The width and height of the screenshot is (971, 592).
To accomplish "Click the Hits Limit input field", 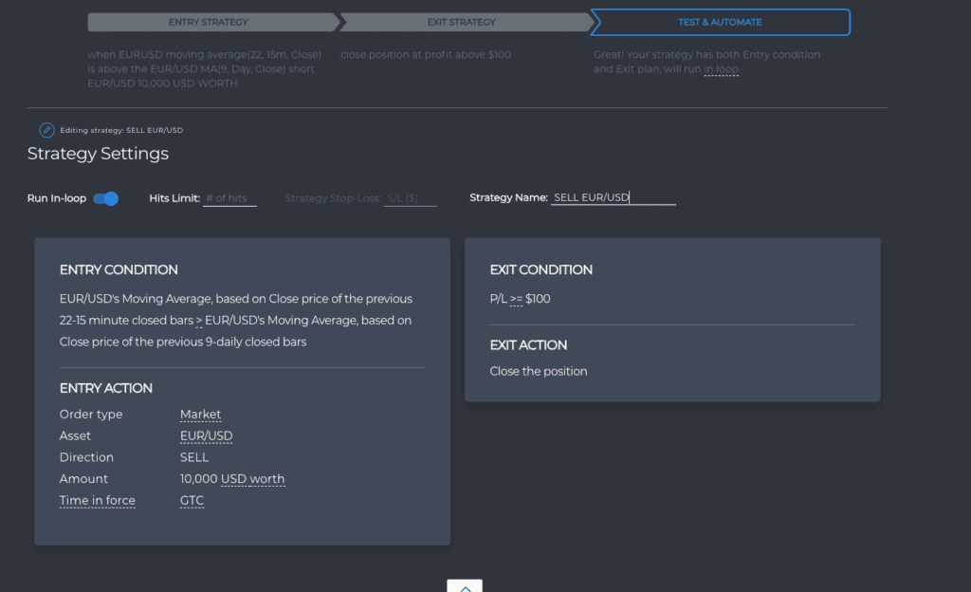I will 229,198.
